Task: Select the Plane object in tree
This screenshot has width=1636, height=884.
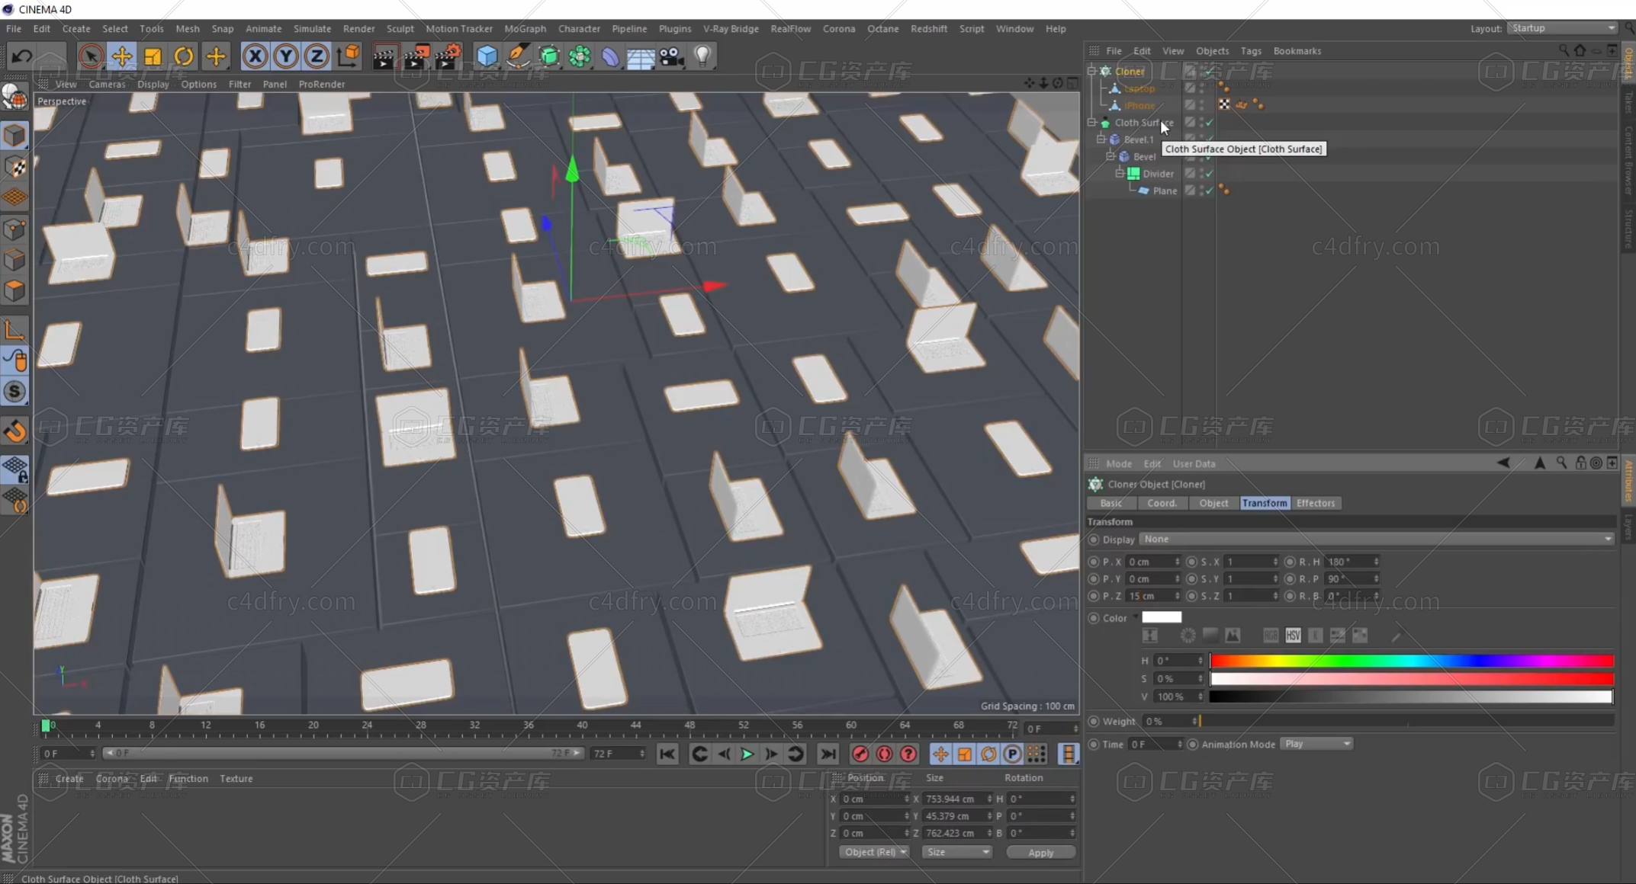Action: tap(1165, 191)
